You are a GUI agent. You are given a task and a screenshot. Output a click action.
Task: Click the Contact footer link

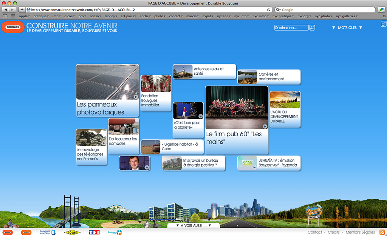tap(315, 232)
